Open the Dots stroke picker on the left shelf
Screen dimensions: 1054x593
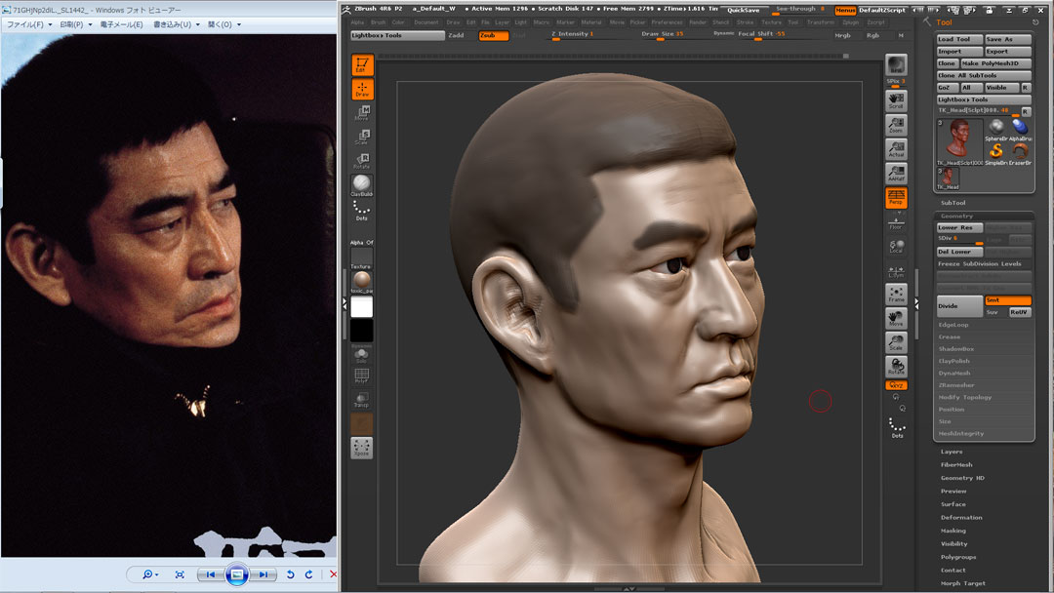coord(362,211)
